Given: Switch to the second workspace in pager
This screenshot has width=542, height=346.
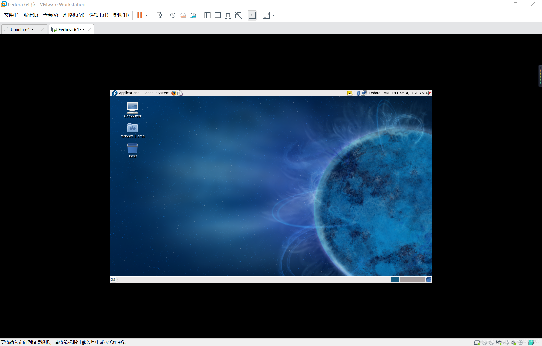Looking at the screenshot, I should click(404, 280).
